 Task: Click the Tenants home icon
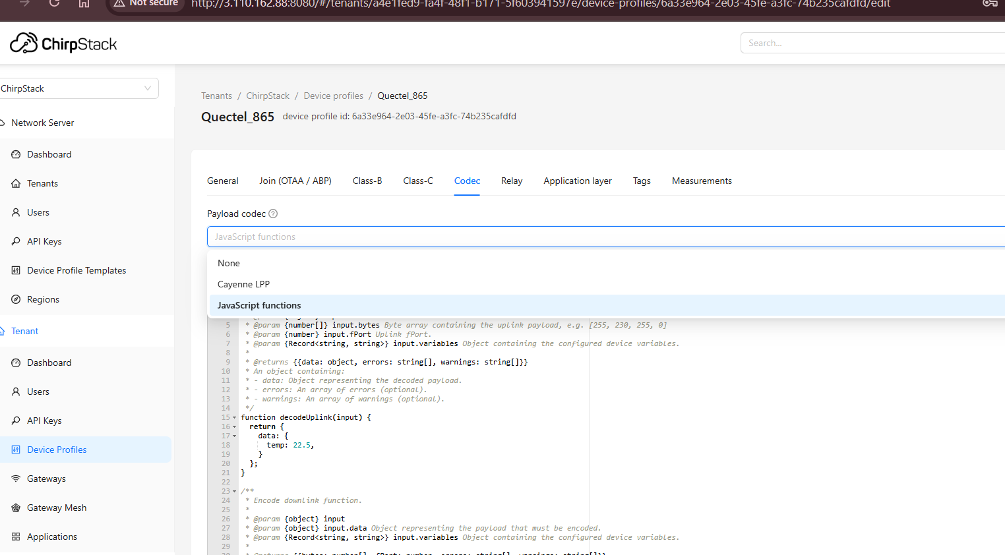click(x=16, y=183)
